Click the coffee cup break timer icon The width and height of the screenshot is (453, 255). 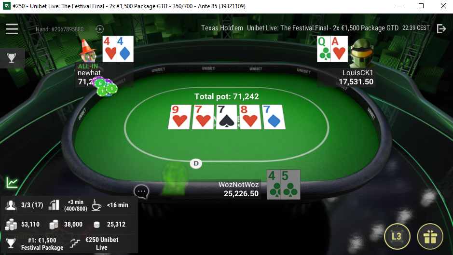(x=96, y=205)
